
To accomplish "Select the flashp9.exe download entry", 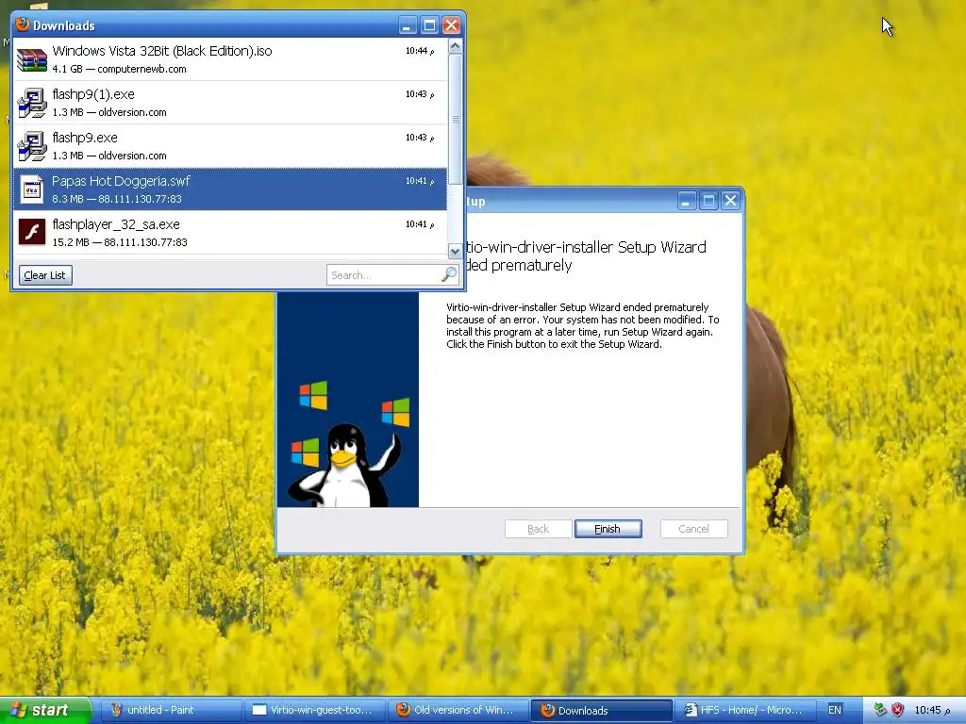I will 230,146.
